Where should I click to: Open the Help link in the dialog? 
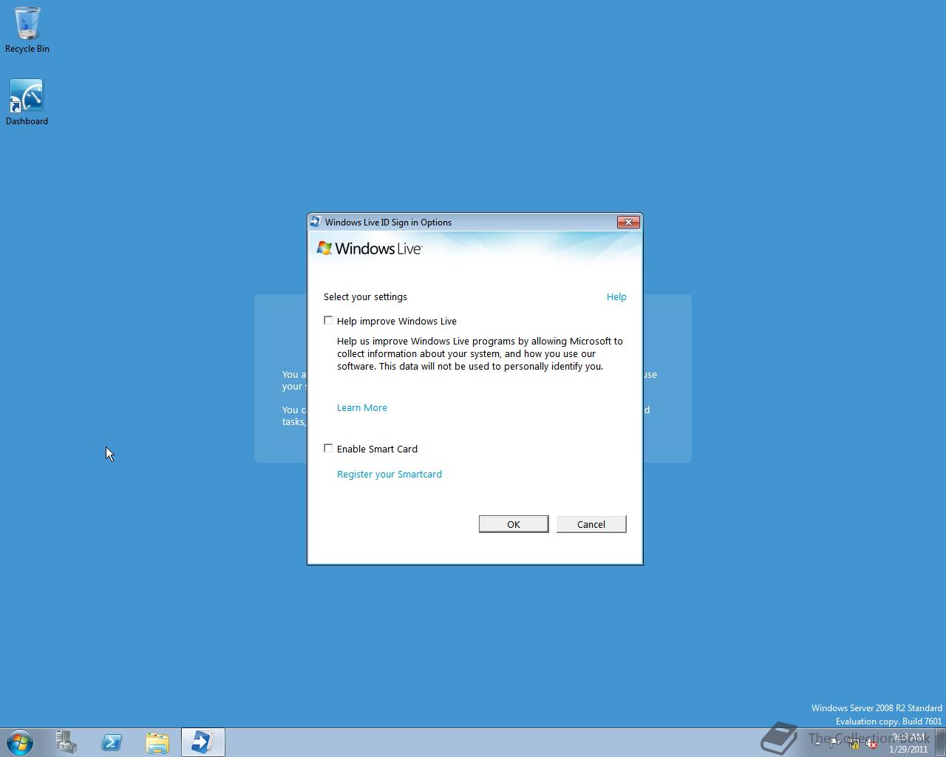click(x=616, y=296)
